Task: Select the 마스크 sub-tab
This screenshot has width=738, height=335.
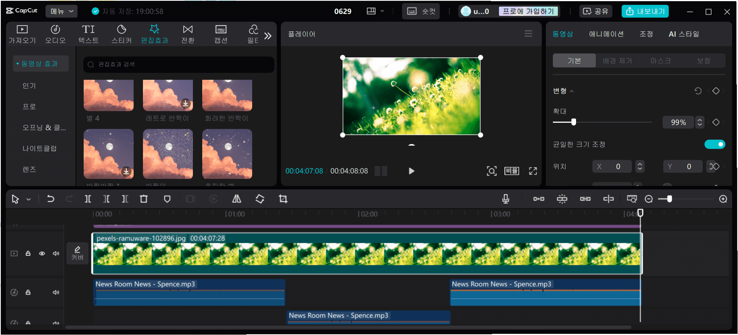Action: point(660,61)
